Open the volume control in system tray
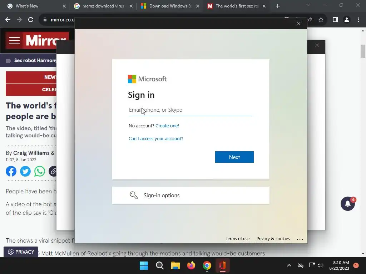 click(320, 265)
